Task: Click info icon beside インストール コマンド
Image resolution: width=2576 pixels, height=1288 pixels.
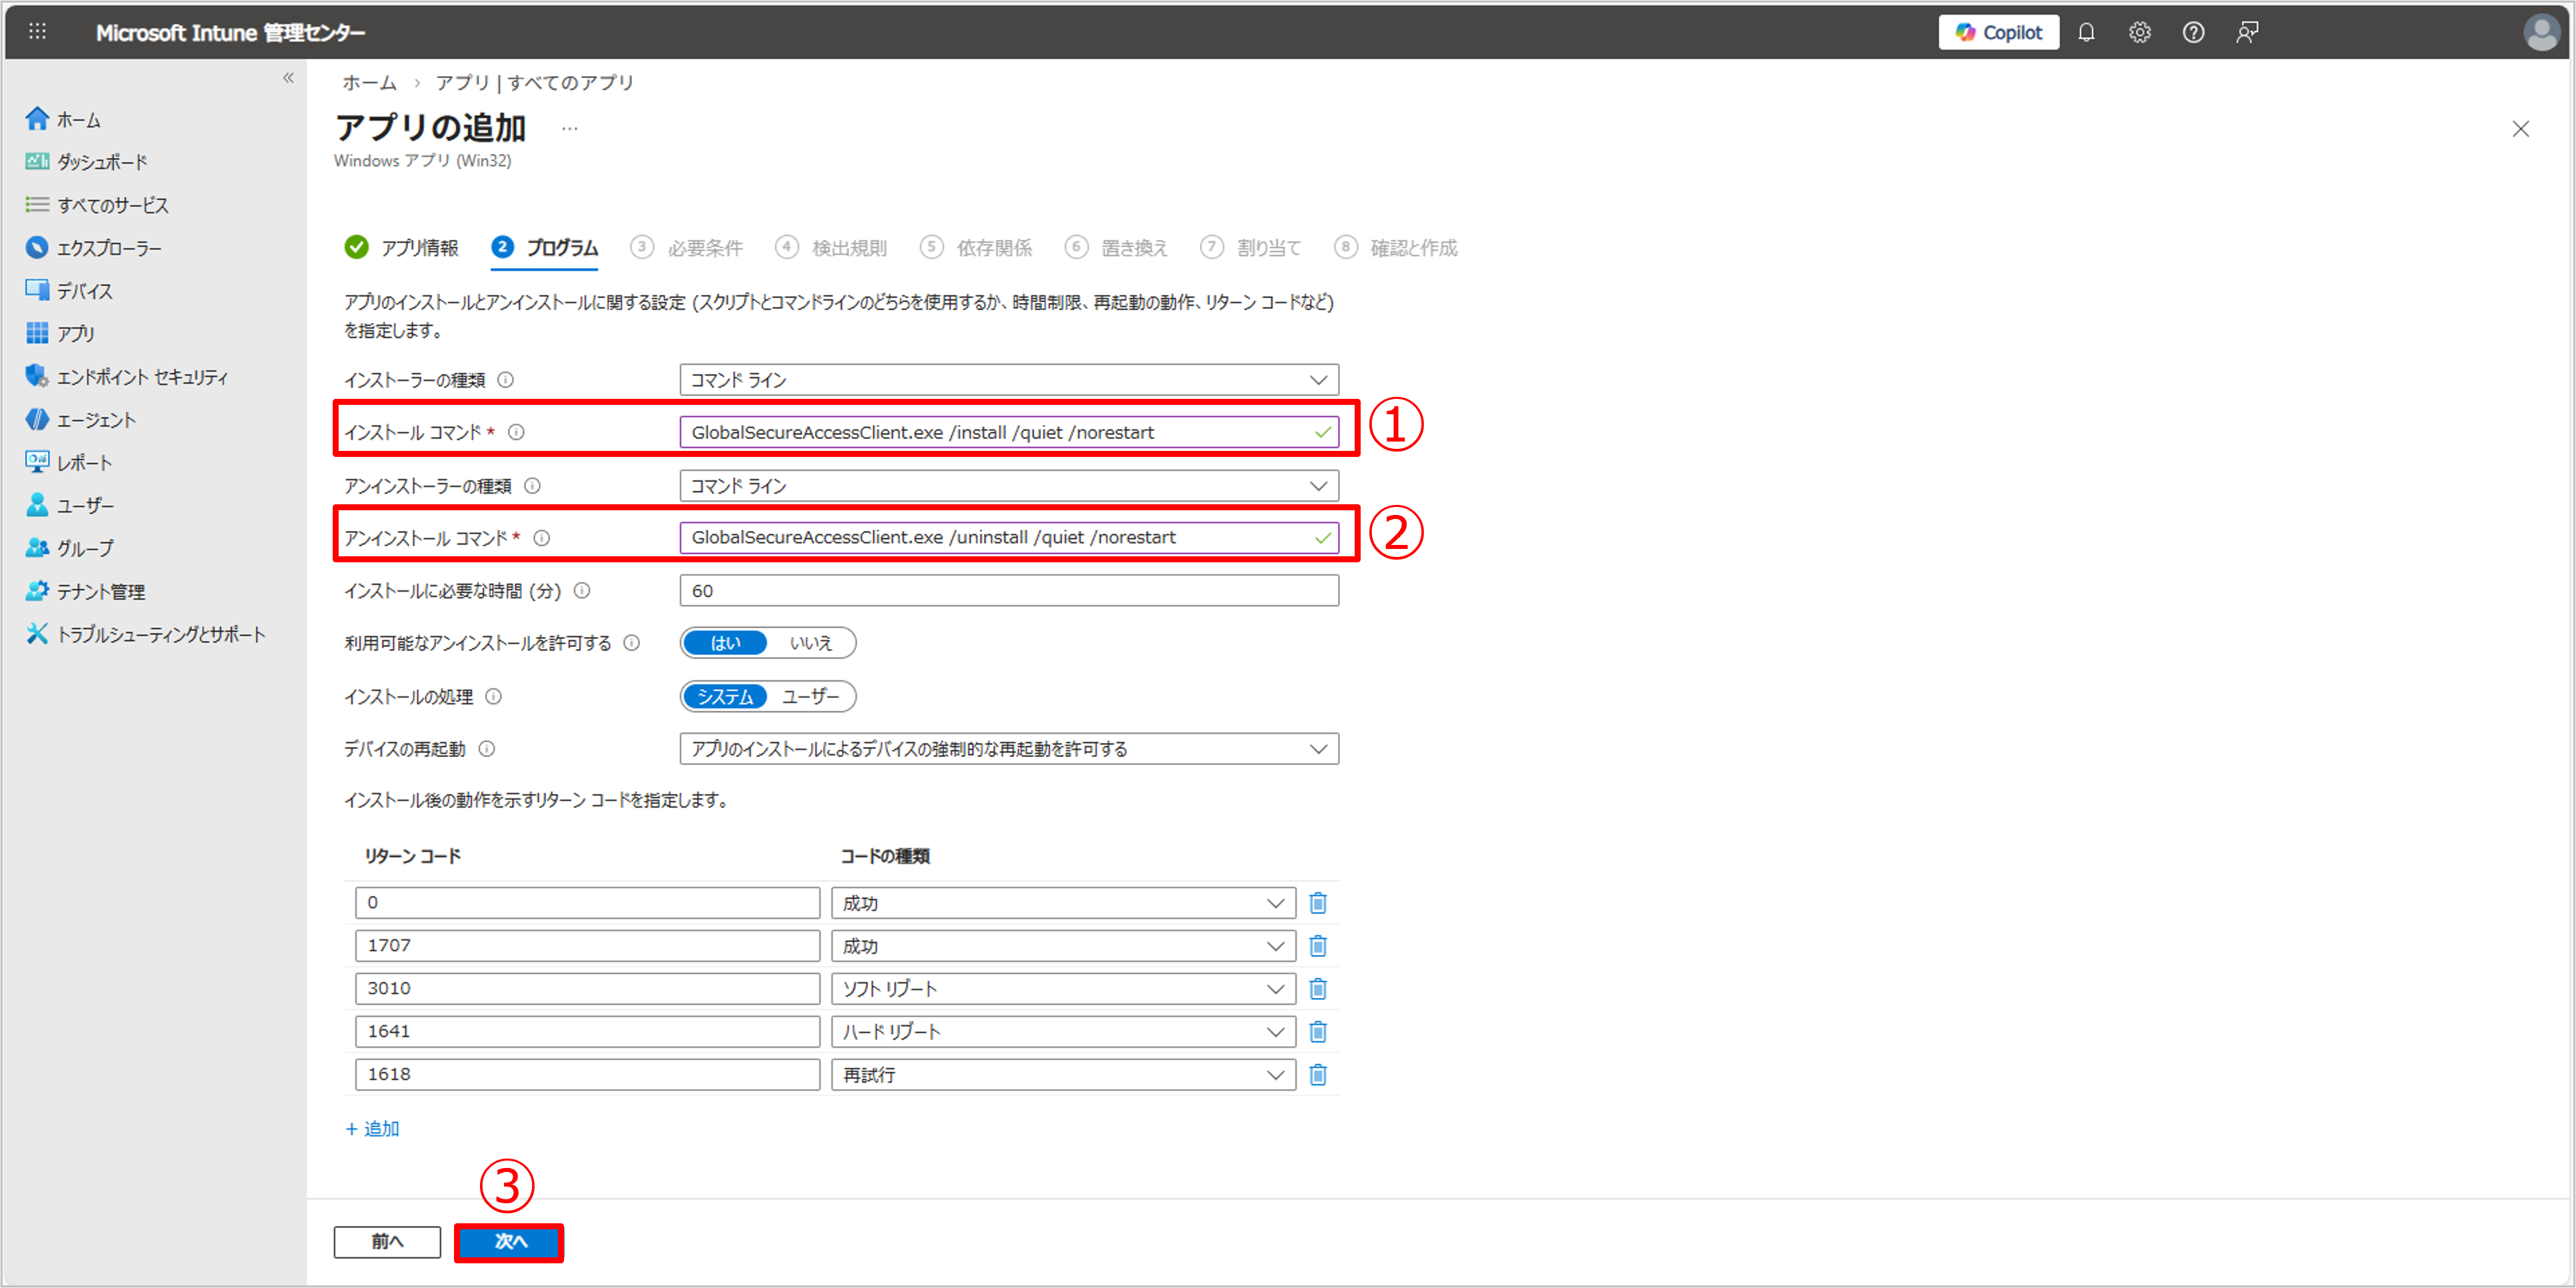Action: click(x=516, y=432)
